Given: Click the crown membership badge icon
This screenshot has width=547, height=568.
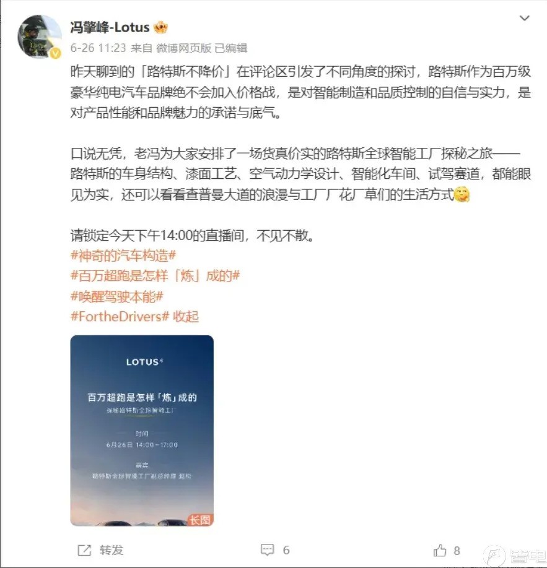Looking at the screenshot, I should point(160,27).
